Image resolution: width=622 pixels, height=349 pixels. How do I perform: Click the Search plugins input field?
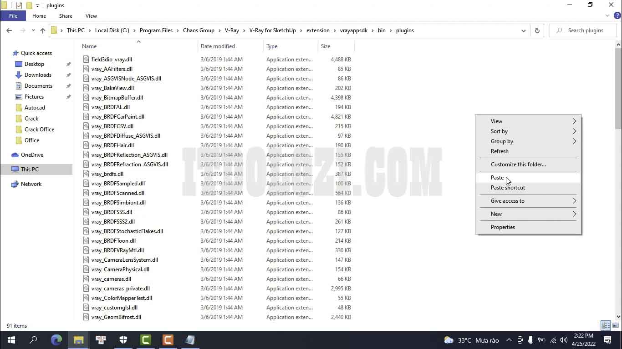click(x=586, y=30)
